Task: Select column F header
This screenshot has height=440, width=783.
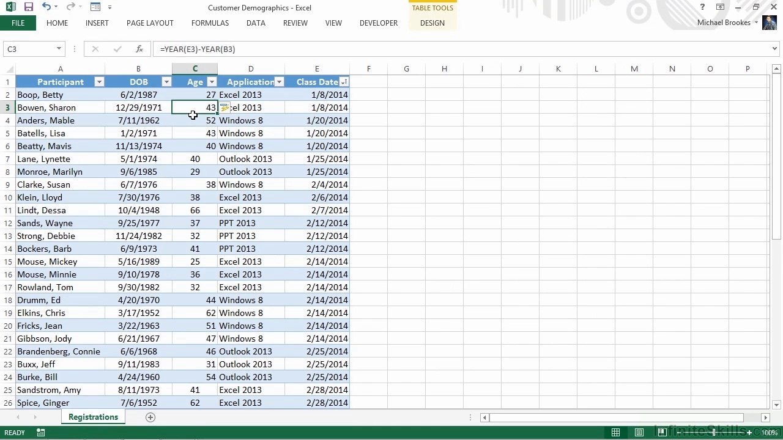Action: point(368,69)
